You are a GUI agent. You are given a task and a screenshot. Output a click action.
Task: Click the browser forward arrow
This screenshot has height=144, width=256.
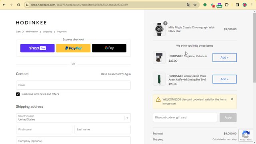(x=11, y=5)
